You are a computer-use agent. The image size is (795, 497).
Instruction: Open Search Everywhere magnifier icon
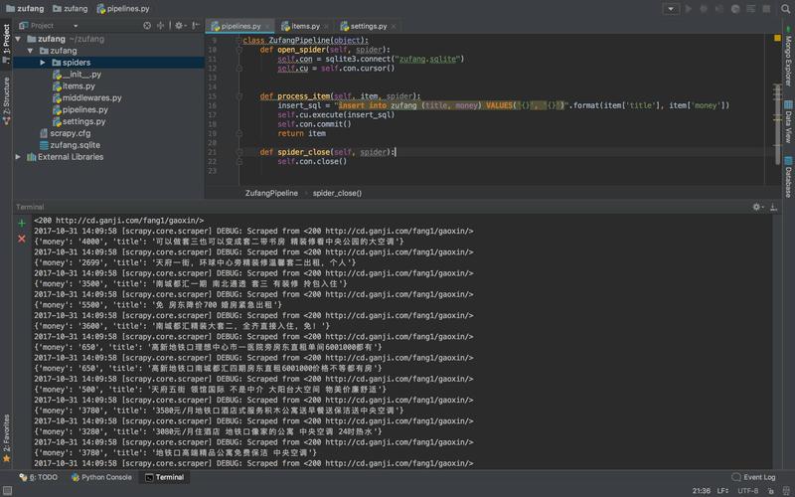785,9
